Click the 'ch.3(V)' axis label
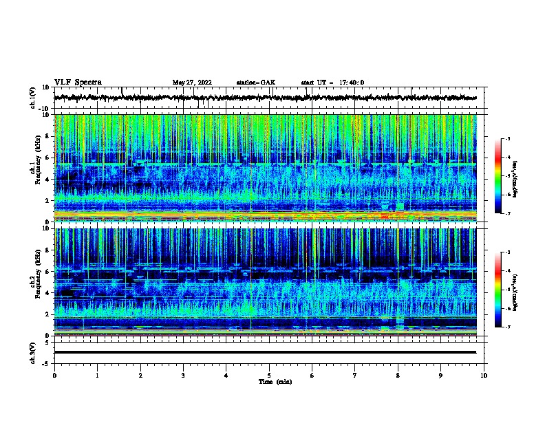The height and width of the screenshot is (421, 545). click(33, 354)
